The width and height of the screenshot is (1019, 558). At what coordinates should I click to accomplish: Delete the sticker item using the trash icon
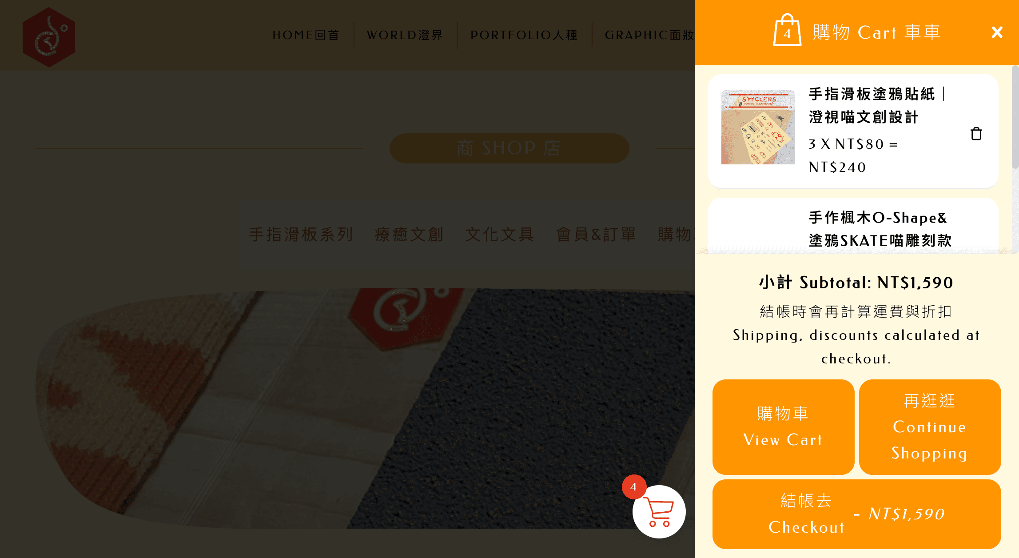coord(976,133)
